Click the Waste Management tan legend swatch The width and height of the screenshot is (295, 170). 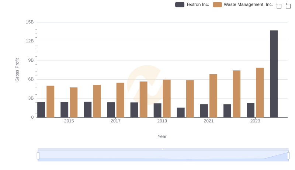tap(217, 4)
